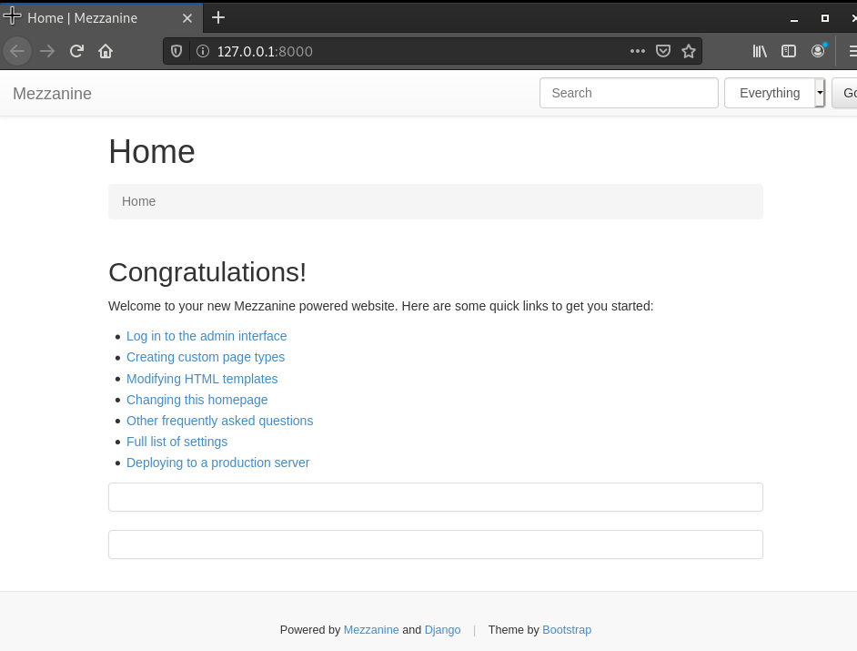The image size is (857, 651).
Task: Expand the Everything search type dropdown
Action: [x=819, y=93]
